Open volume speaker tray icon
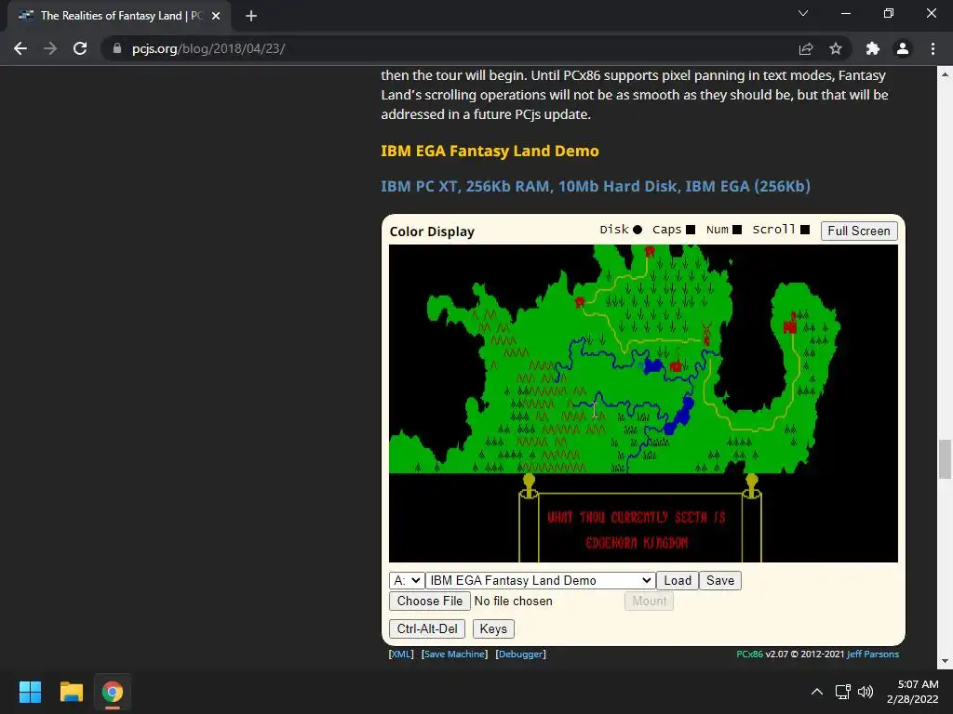Screen dimensions: 953x714 coord(866,692)
